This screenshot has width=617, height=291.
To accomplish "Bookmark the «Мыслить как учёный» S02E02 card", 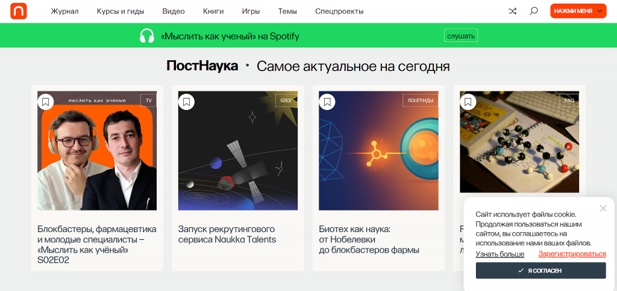I will pyautogui.click(x=46, y=102).
